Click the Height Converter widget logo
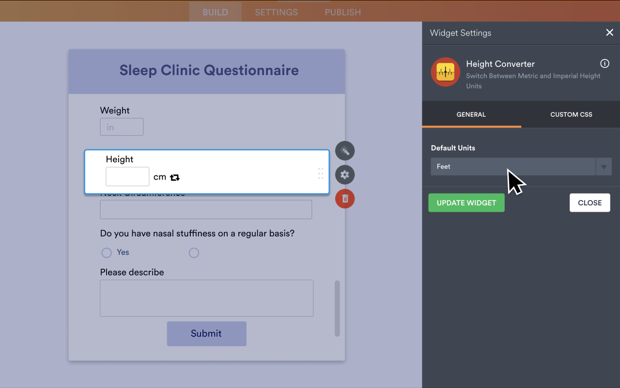Viewport: 620px width, 388px height. (x=445, y=72)
